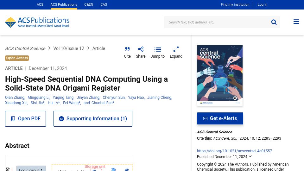Open author Mingqiang Li
The height and width of the screenshot is (171, 304).
pyautogui.click(x=38, y=98)
